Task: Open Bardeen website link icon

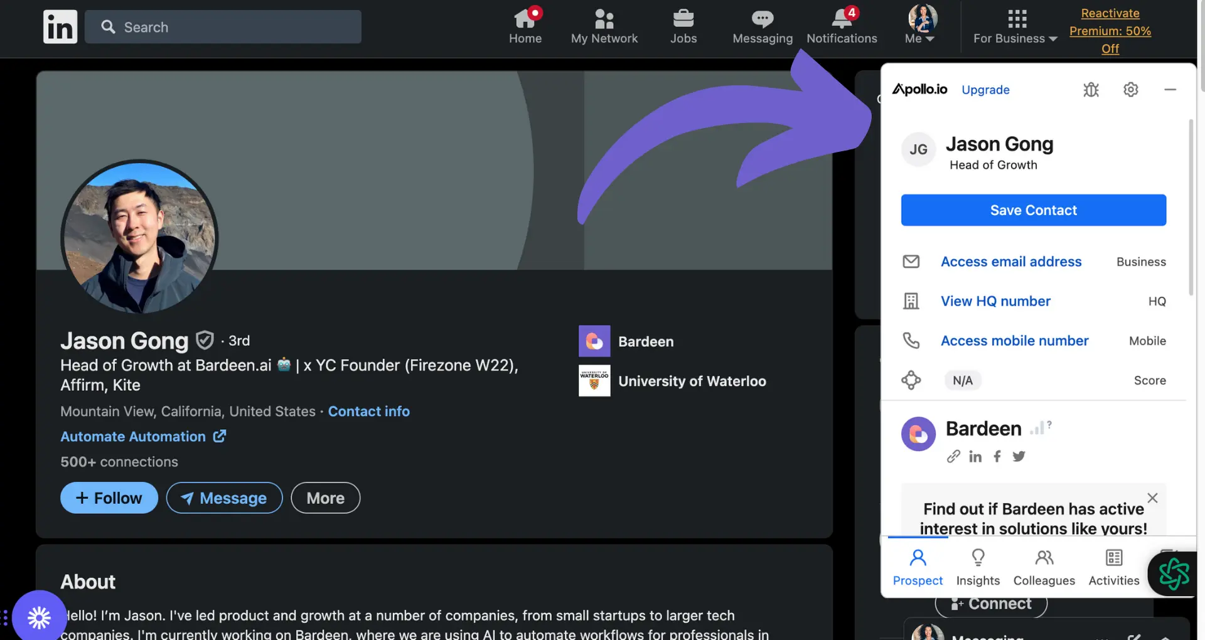Action: [x=953, y=456]
